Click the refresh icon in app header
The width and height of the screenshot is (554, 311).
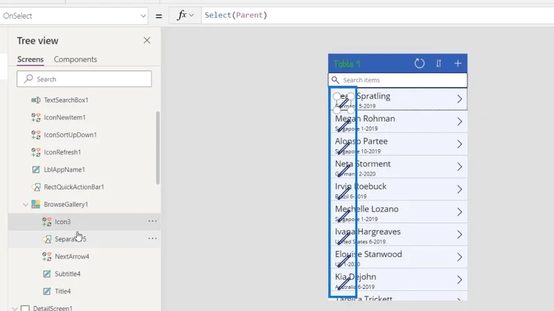[x=420, y=64]
